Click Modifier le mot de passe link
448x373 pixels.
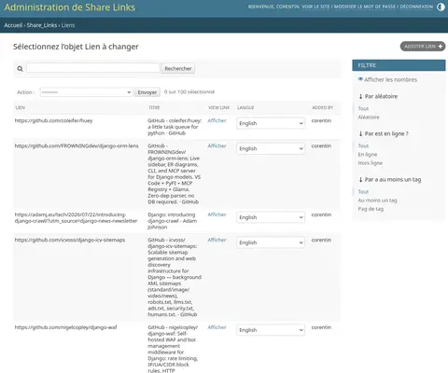365,7
